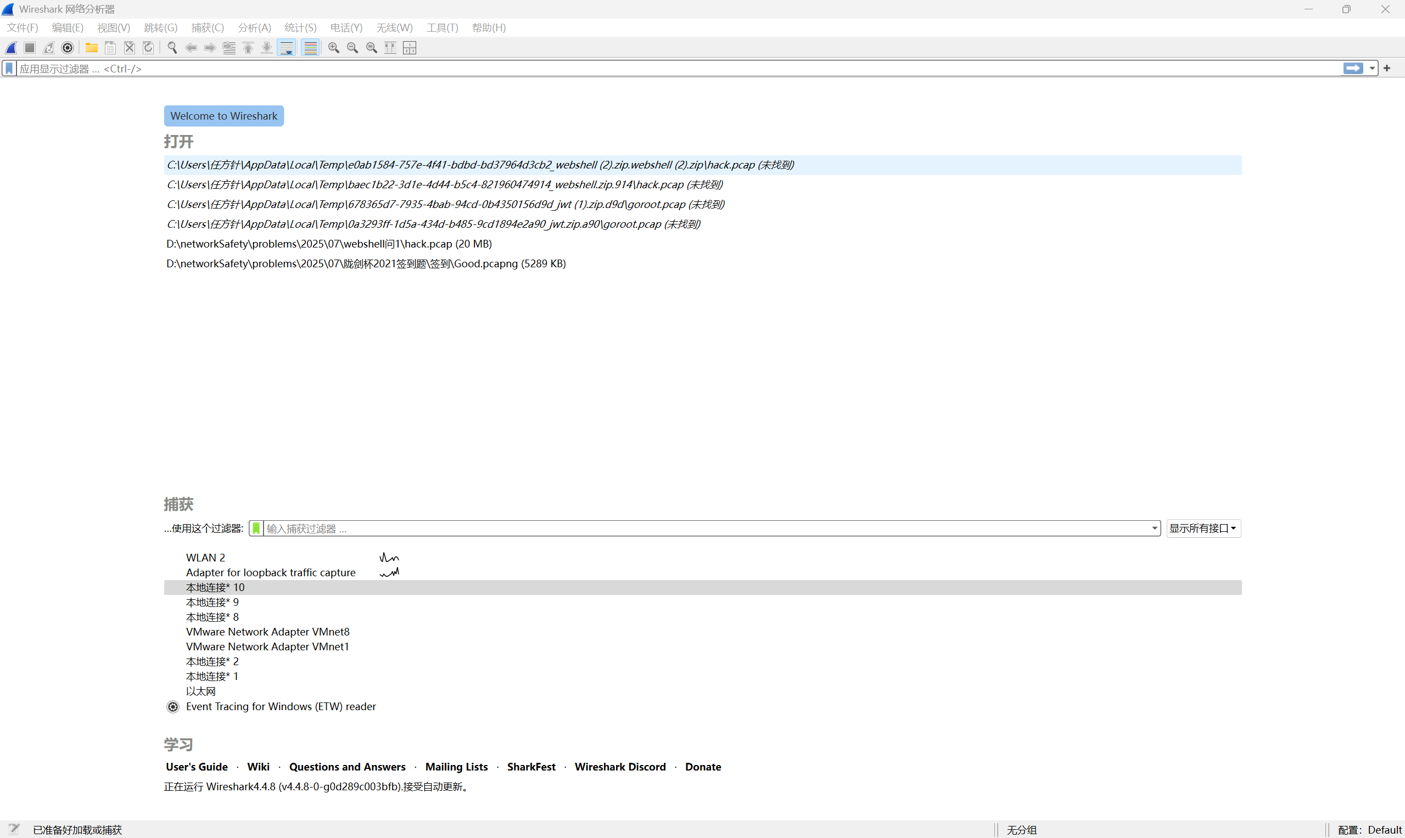Screen dimensions: 1405x838
Task: Select VMware Network Adapter VMnet8
Action: coord(703,632)
